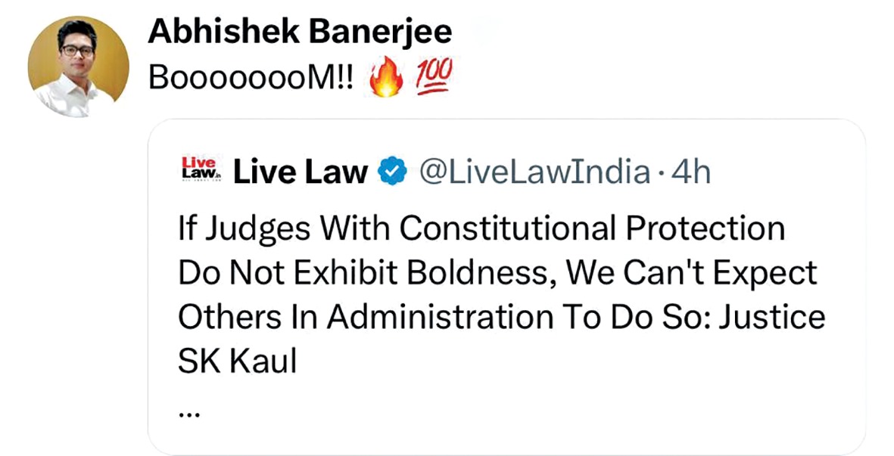894x456 pixels.
Task: Click the 'SK Kaul' text line
Action: coord(237,361)
